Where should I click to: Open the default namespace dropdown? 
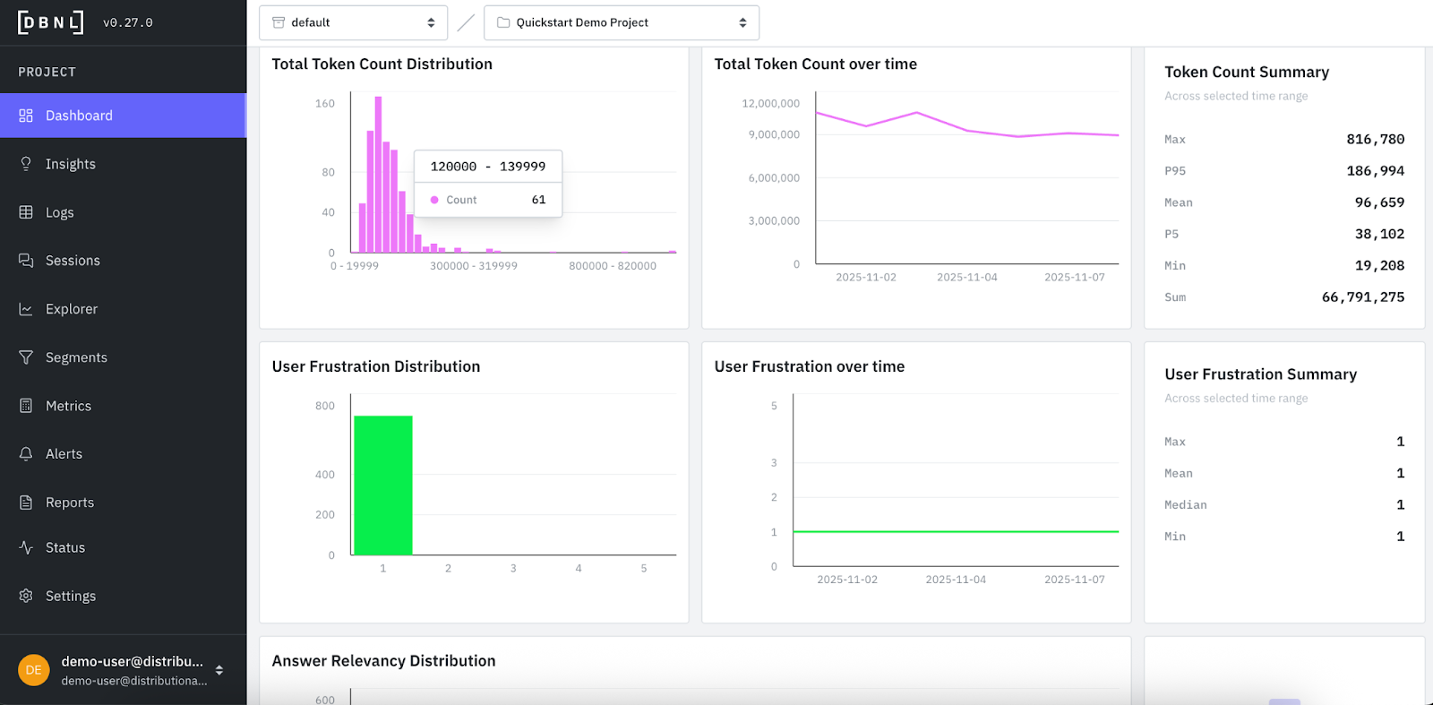[x=353, y=22]
